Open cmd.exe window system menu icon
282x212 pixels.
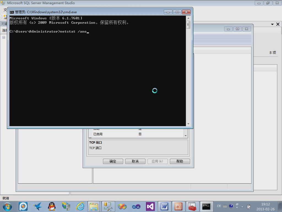coord(12,12)
